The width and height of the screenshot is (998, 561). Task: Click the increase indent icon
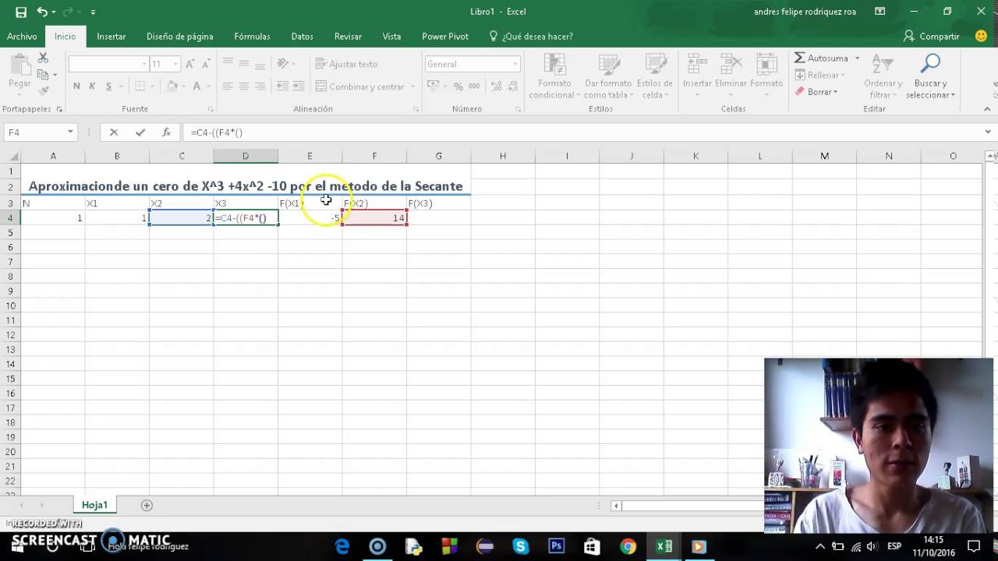(299, 86)
